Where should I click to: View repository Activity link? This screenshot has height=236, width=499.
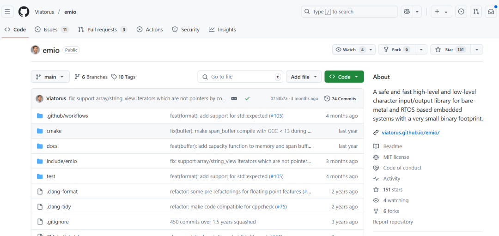click(392, 179)
